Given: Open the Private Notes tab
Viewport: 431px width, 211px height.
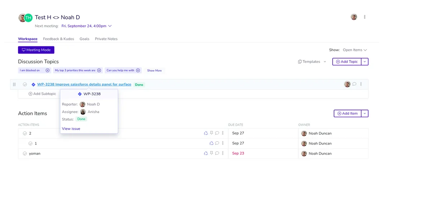Looking at the screenshot, I should point(106,39).
